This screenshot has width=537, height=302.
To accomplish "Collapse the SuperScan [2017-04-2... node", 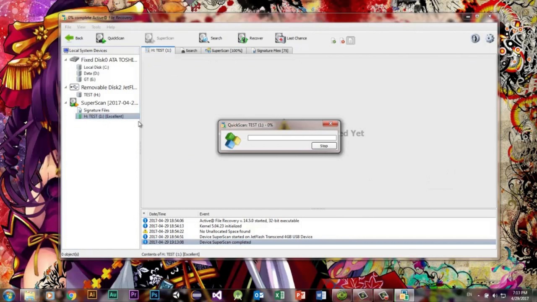I will (x=66, y=103).
